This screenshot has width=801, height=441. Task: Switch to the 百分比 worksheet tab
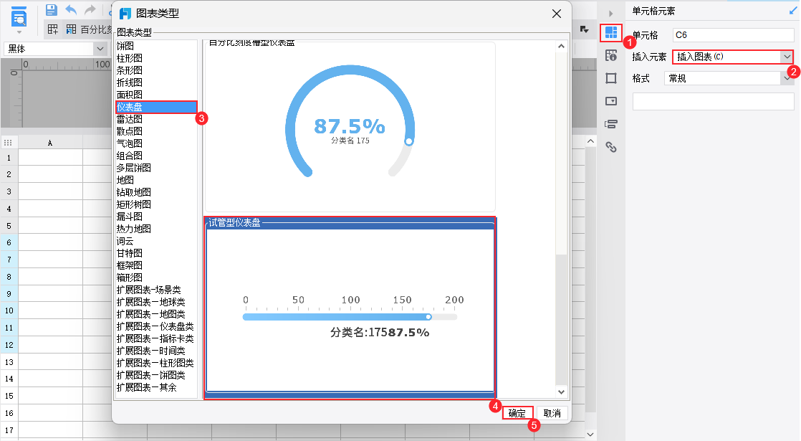[90, 29]
